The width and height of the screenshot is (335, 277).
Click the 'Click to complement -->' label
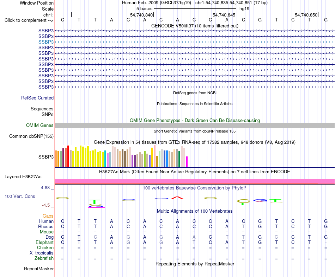tap(29, 20)
